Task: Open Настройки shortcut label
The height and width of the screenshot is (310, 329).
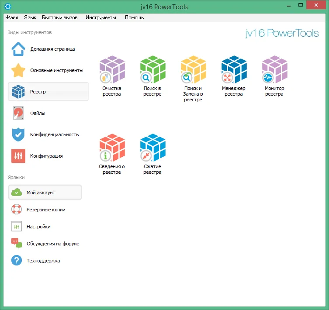Action: pyautogui.click(x=38, y=227)
